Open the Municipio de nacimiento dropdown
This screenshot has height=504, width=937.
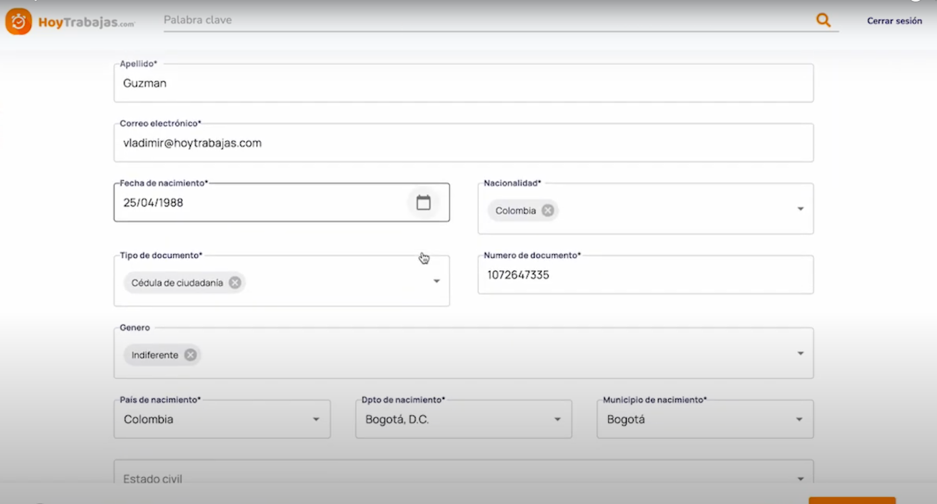pos(705,419)
